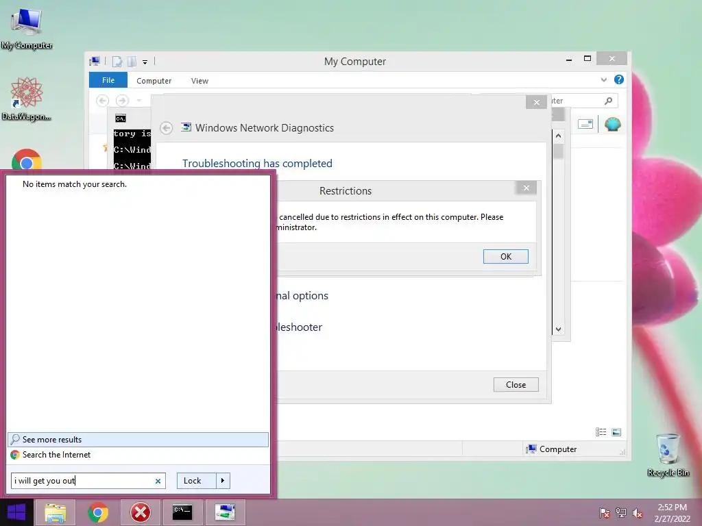Click Explorer Forward navigation arrow
The height and width of the screenshot is (526, 702).
[x=122, y=101]
